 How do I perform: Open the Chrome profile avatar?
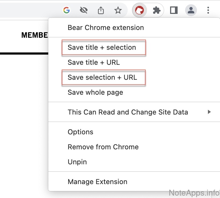coord(191,10)
